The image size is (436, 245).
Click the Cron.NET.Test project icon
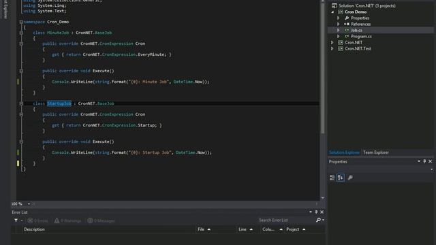pyautogui.click(x=341, y=48)
